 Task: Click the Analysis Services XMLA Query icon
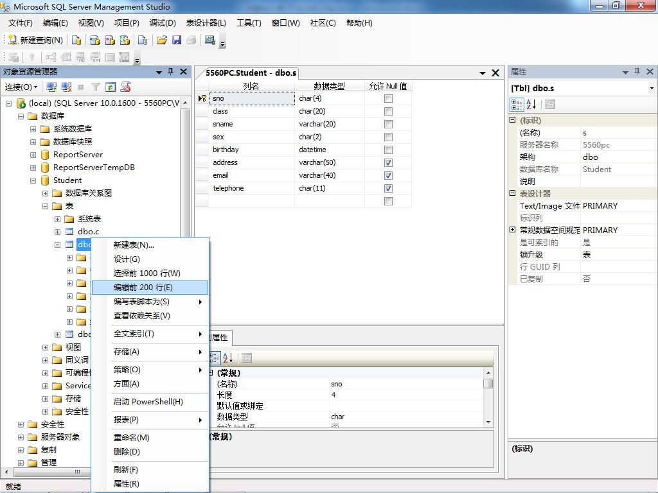(125, 40)
